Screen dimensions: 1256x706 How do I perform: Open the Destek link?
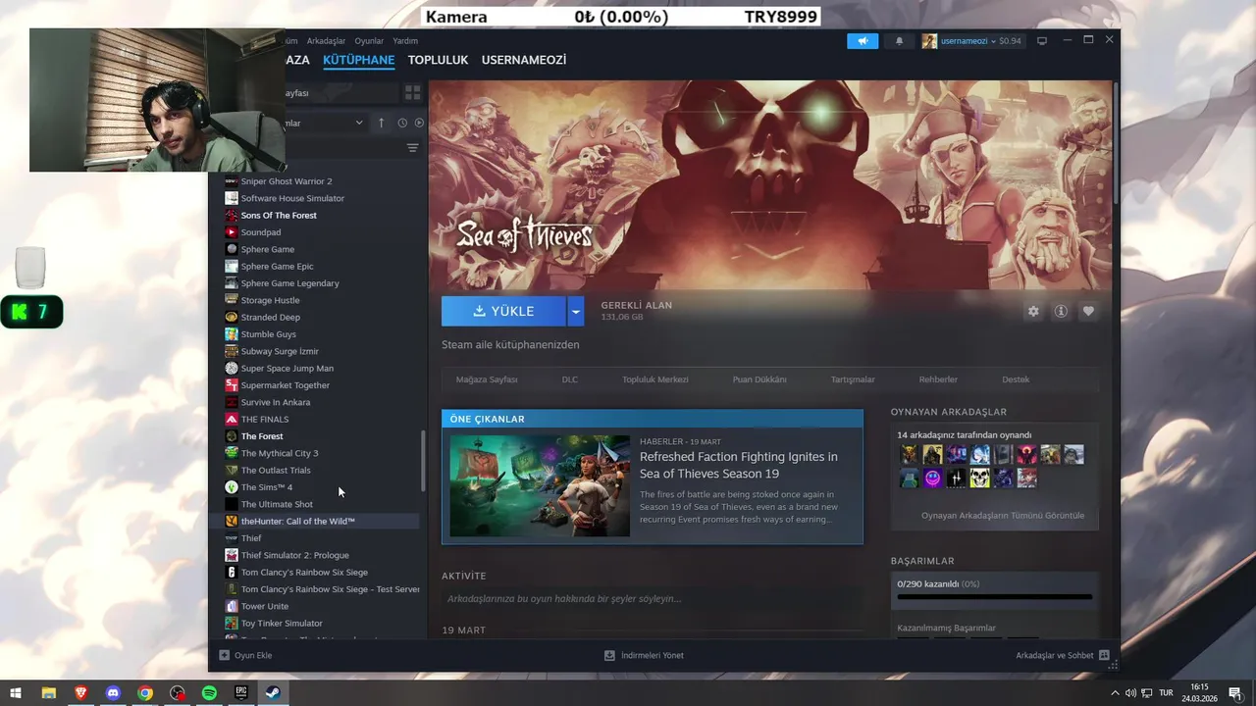(1016, 379)
